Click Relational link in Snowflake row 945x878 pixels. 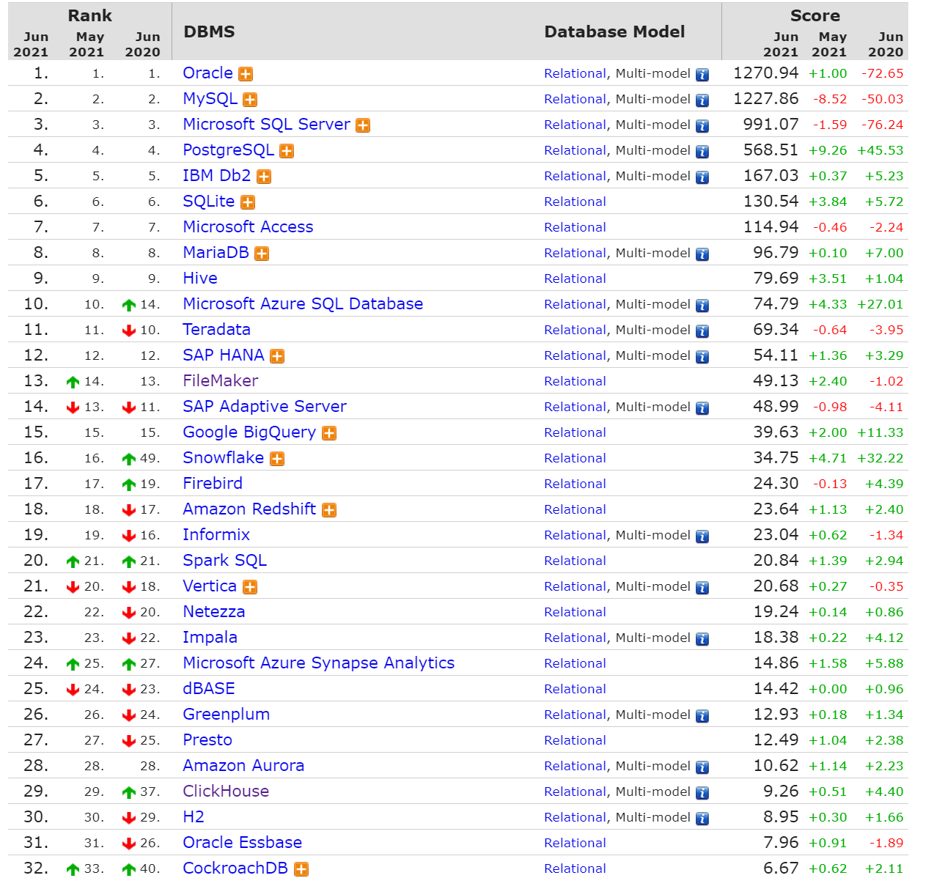575,458
